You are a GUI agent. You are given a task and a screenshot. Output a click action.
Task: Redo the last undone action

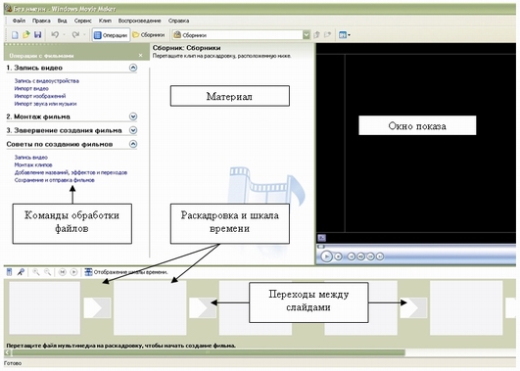pyautogui.click(x=75, y=34)
